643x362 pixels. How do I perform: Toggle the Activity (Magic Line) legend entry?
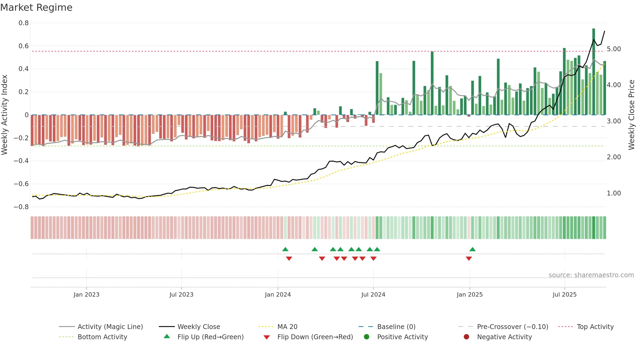pyautogui.click(x=101, y=327)
